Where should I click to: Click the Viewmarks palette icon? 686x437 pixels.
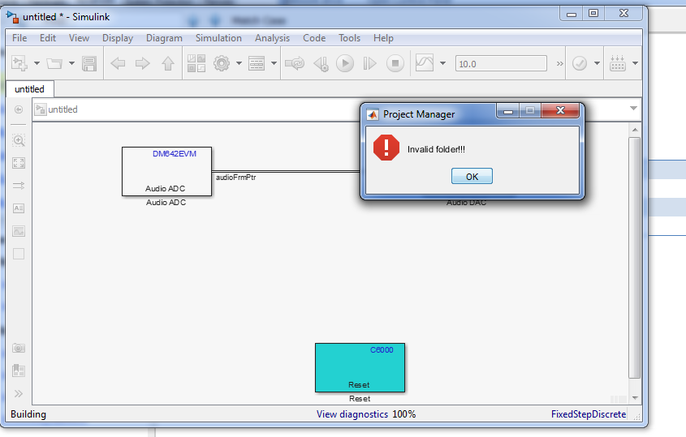point(19,371)
